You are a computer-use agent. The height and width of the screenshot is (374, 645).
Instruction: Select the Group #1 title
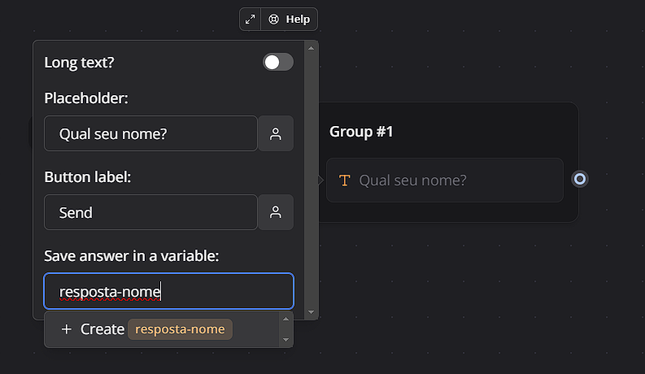[361, 131]
